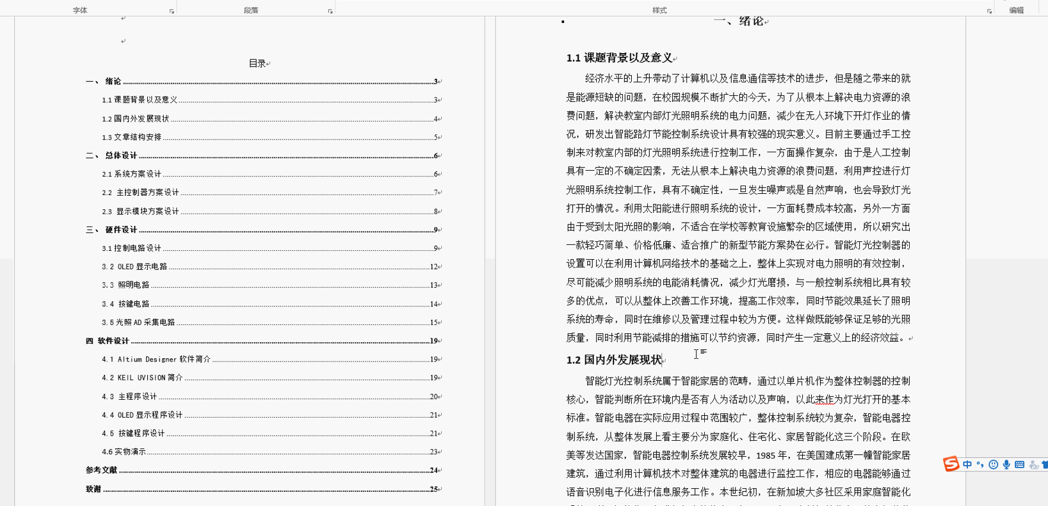This screenshot has width=1048, height=506.
Task: Toggle Chinese punctuation mode in Sogou bar
Action: pyautogui.click(x=979, y=464)
